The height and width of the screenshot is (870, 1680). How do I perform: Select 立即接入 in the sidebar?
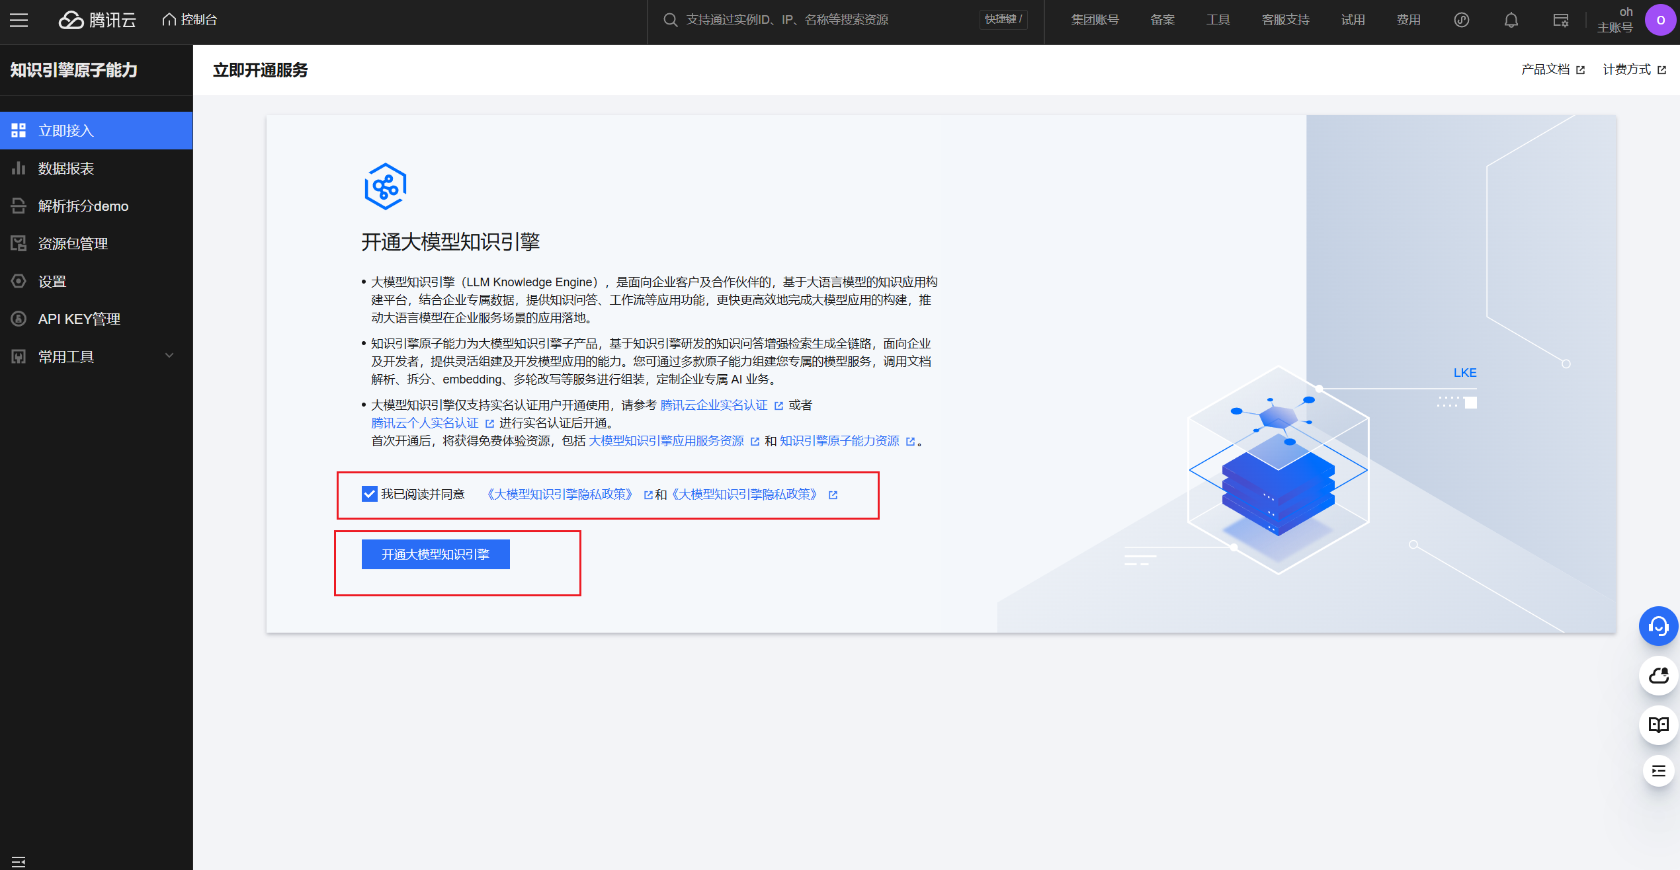pos(97,130)
